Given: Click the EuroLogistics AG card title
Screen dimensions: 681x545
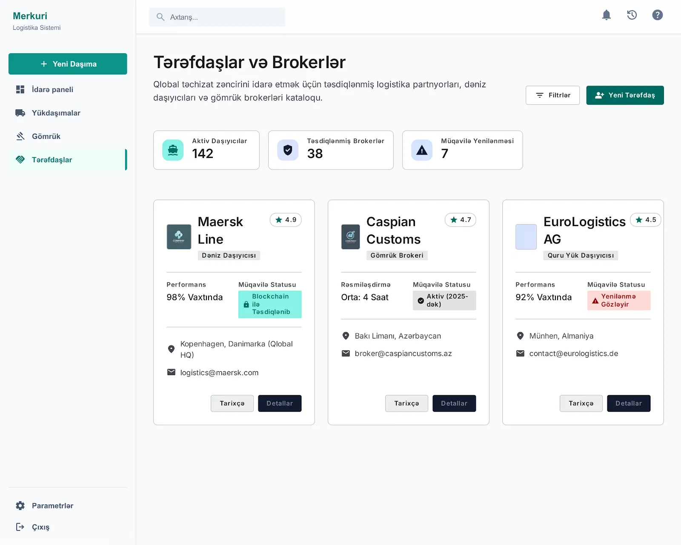Looking at the screenshot, I should point(584,230).
